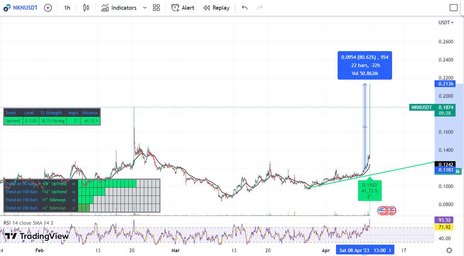
Task: Select the Trend on 150 Bars row
Action: coord(82,200)
